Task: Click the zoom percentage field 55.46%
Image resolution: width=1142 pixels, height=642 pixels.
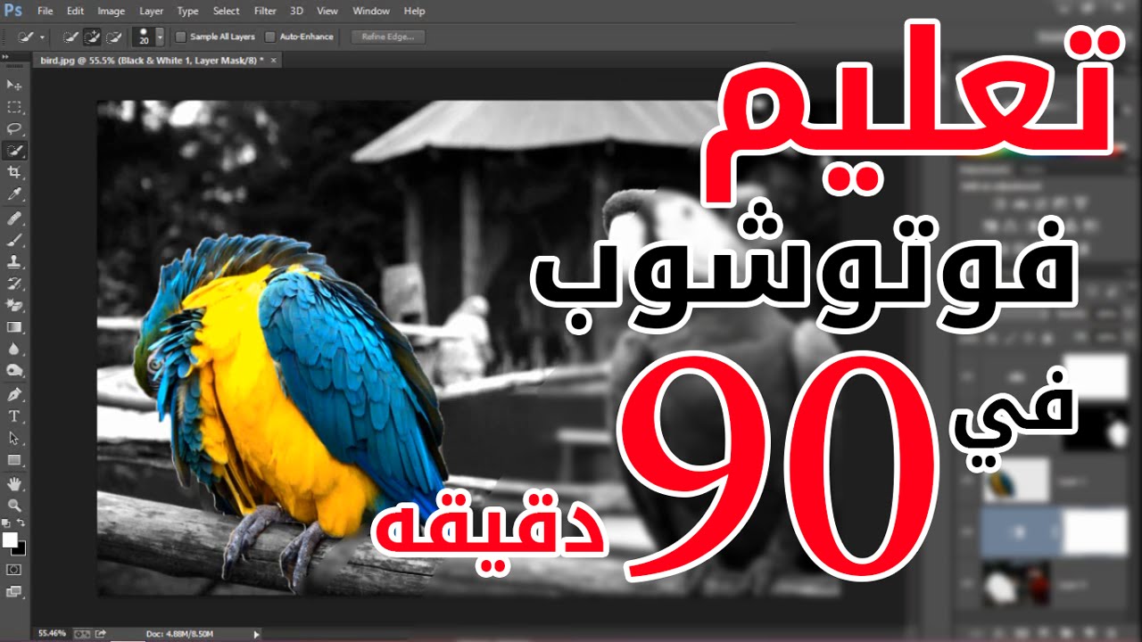Action: [x=51, y=633]
